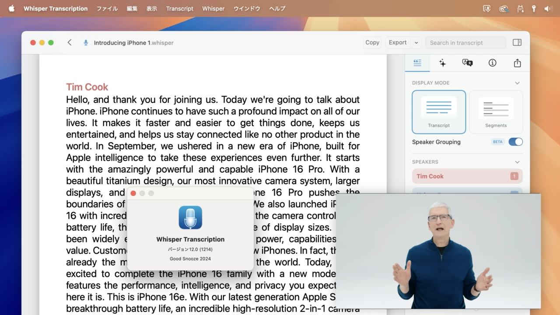560x315 pixels.
Task: Open the Transcript menu
Action: 179,8
